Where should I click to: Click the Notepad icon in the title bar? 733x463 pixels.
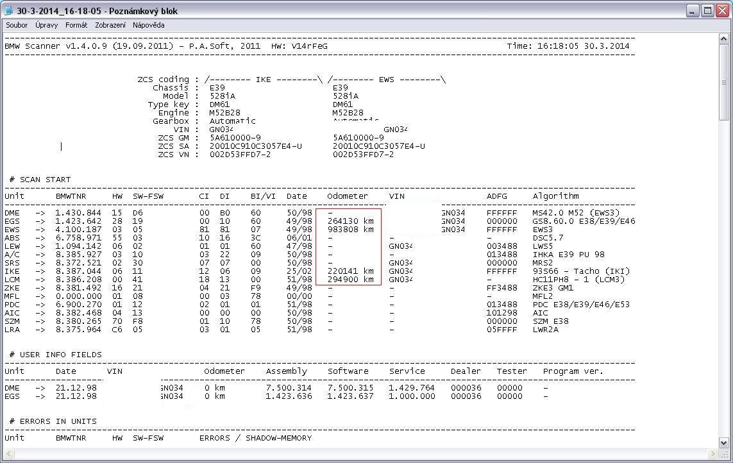click(x=8, y=10)
